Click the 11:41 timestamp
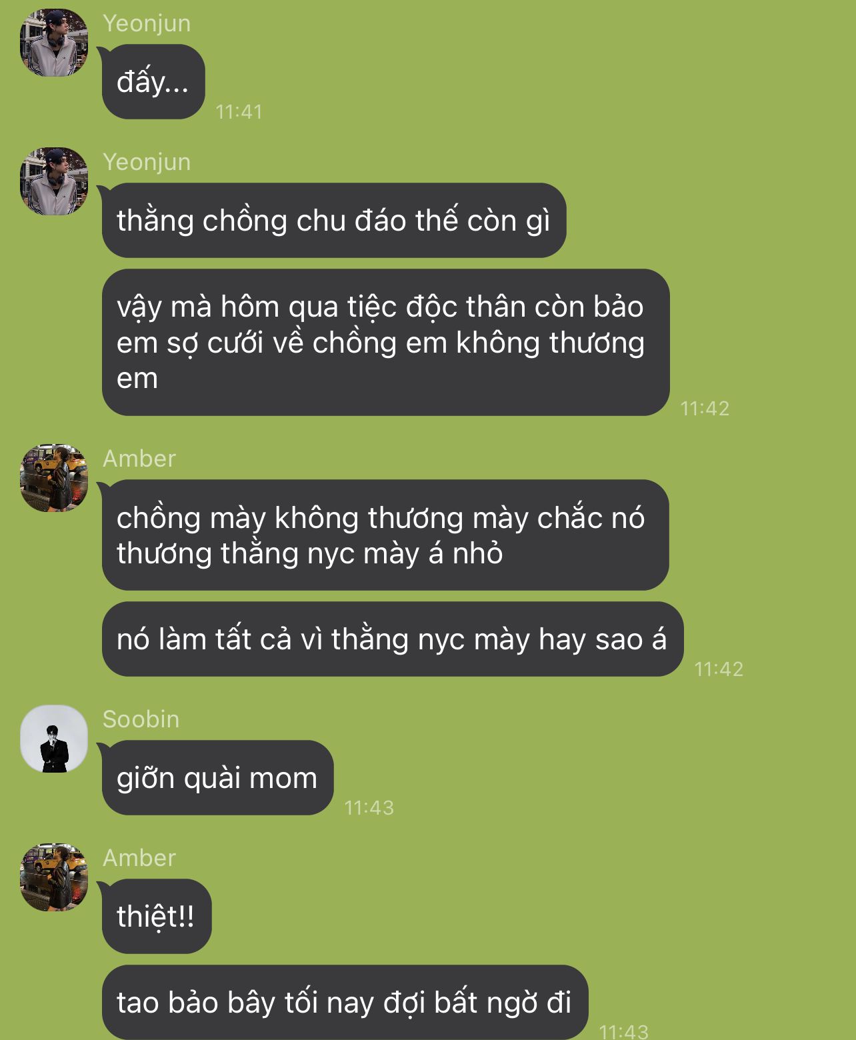 pos(239,111)
